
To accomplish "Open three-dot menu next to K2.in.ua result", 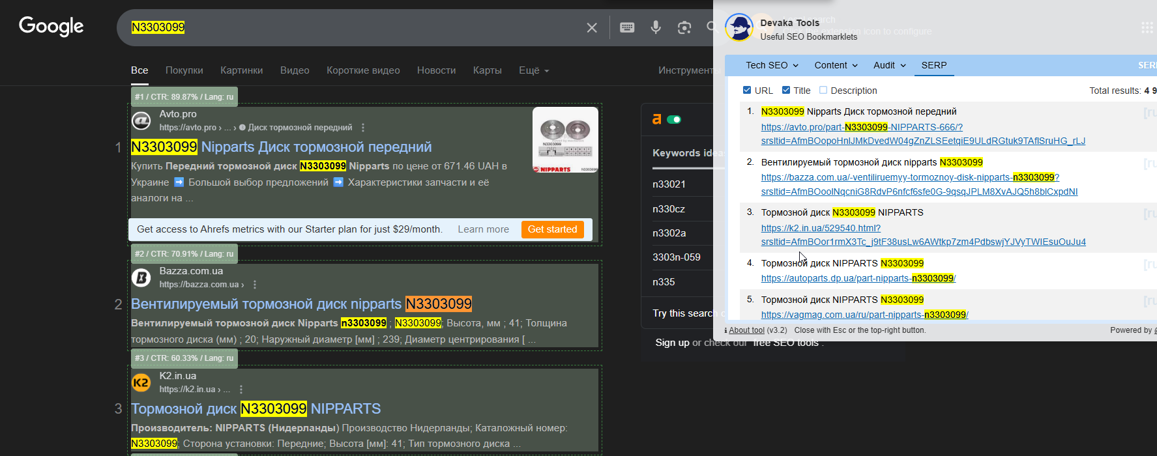I will pos(241,390).
